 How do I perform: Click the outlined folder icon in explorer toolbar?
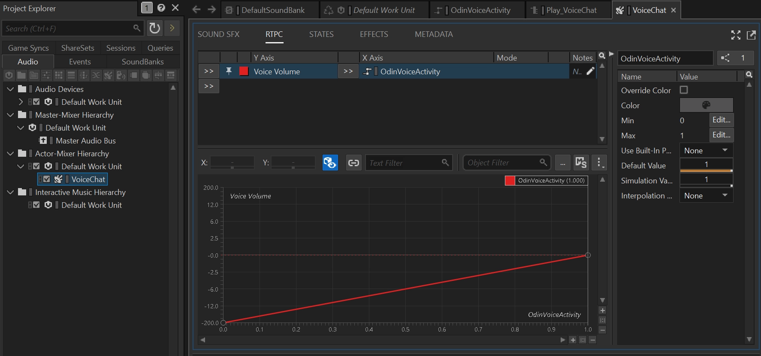point(34,76)
